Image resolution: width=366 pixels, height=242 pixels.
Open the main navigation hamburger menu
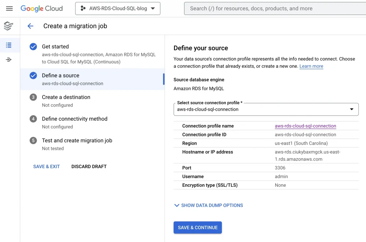[x=9, y=9]
